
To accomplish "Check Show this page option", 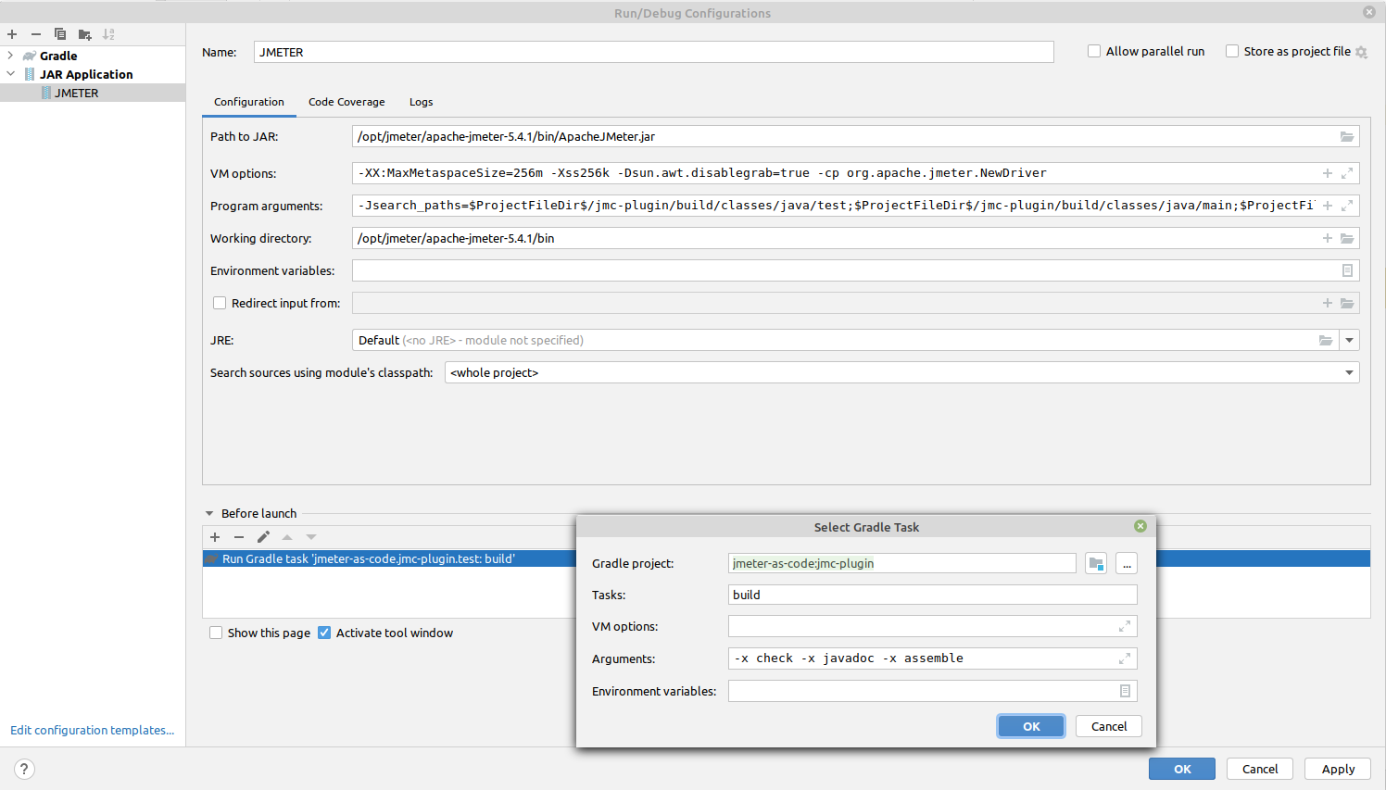I will tap(216, 633).
